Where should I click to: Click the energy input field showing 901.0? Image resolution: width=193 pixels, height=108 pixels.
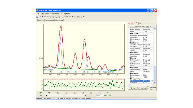(100, 96)
